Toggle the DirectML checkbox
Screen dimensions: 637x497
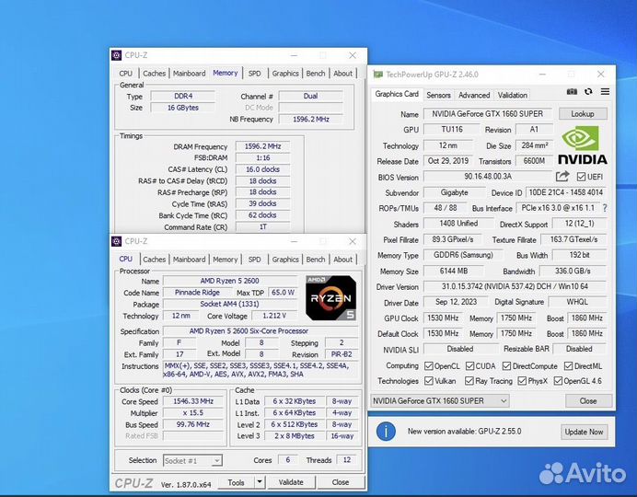pyautogui.click(x=568, y=366)
